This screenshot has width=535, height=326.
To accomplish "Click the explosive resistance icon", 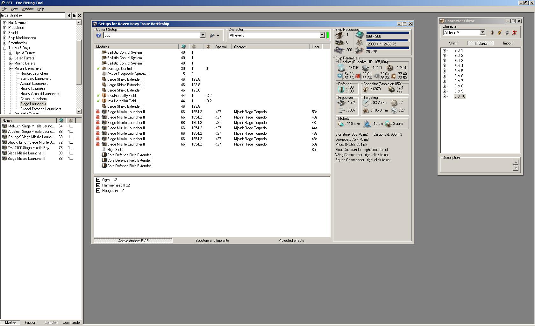I will [394, 76].
